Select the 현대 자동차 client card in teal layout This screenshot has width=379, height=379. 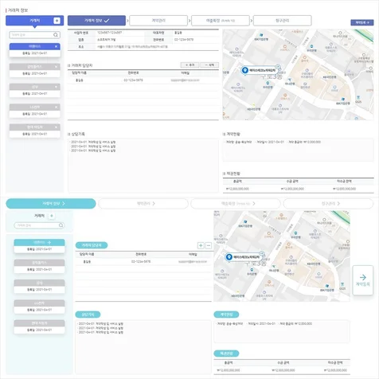(x=39, y=326)
